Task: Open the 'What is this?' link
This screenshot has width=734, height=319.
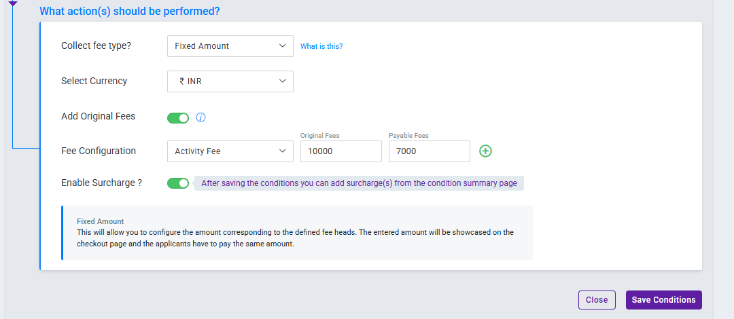Action: pyautogui.click(x=321, y=46)
